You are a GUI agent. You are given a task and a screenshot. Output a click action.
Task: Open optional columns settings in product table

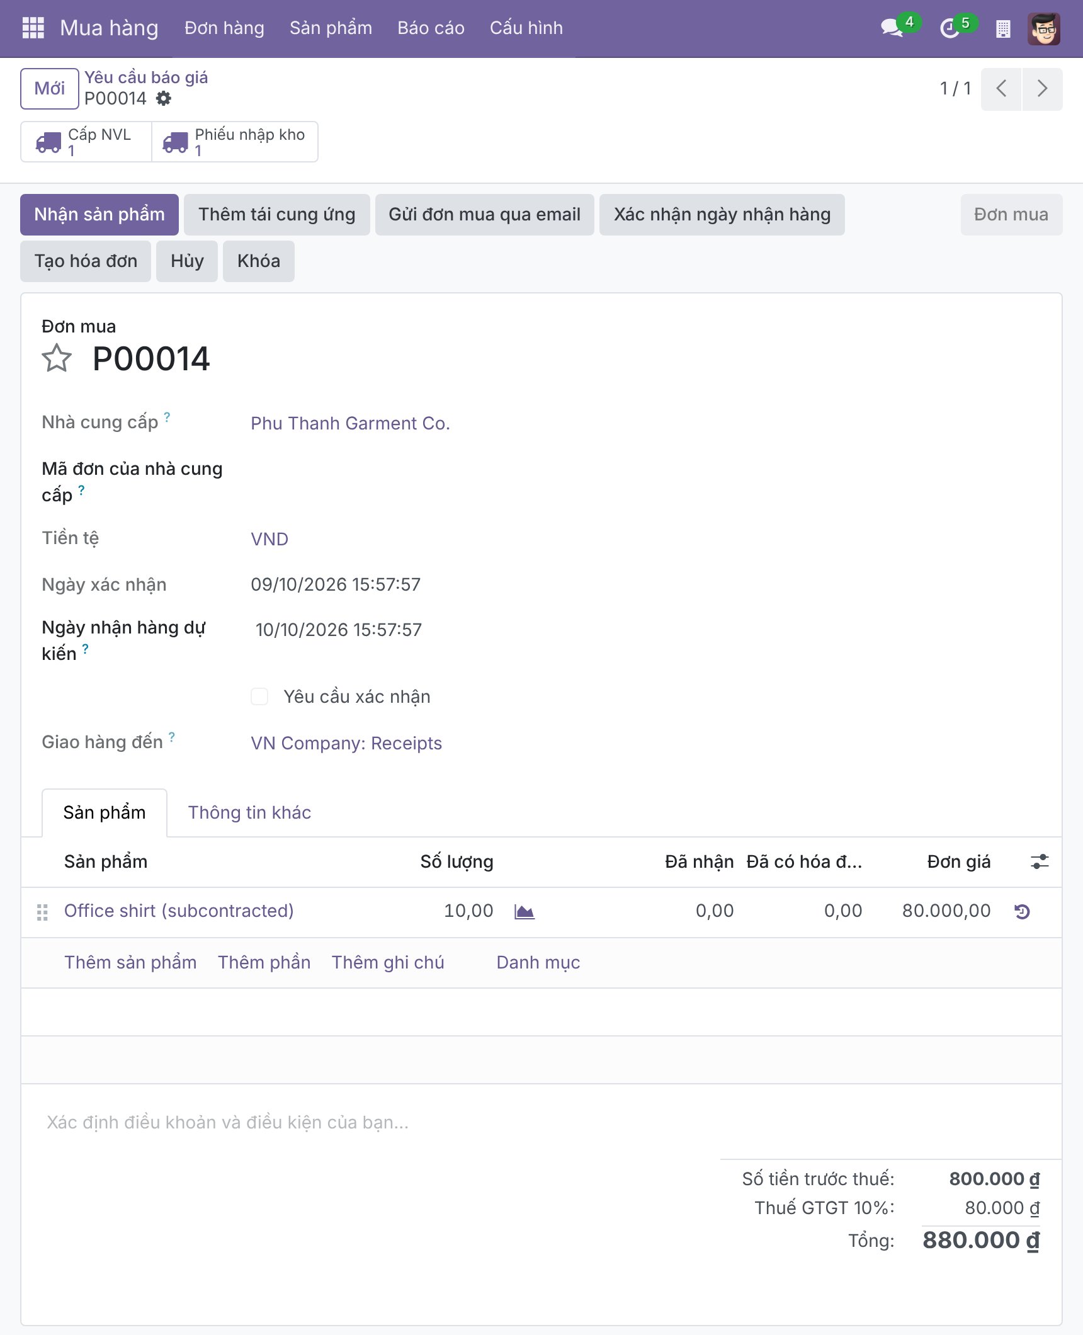(x=1040, y=861)
